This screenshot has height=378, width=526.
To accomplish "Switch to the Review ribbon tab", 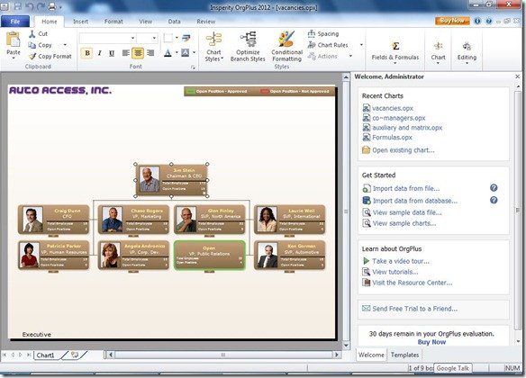I will [x=205, y=21].
